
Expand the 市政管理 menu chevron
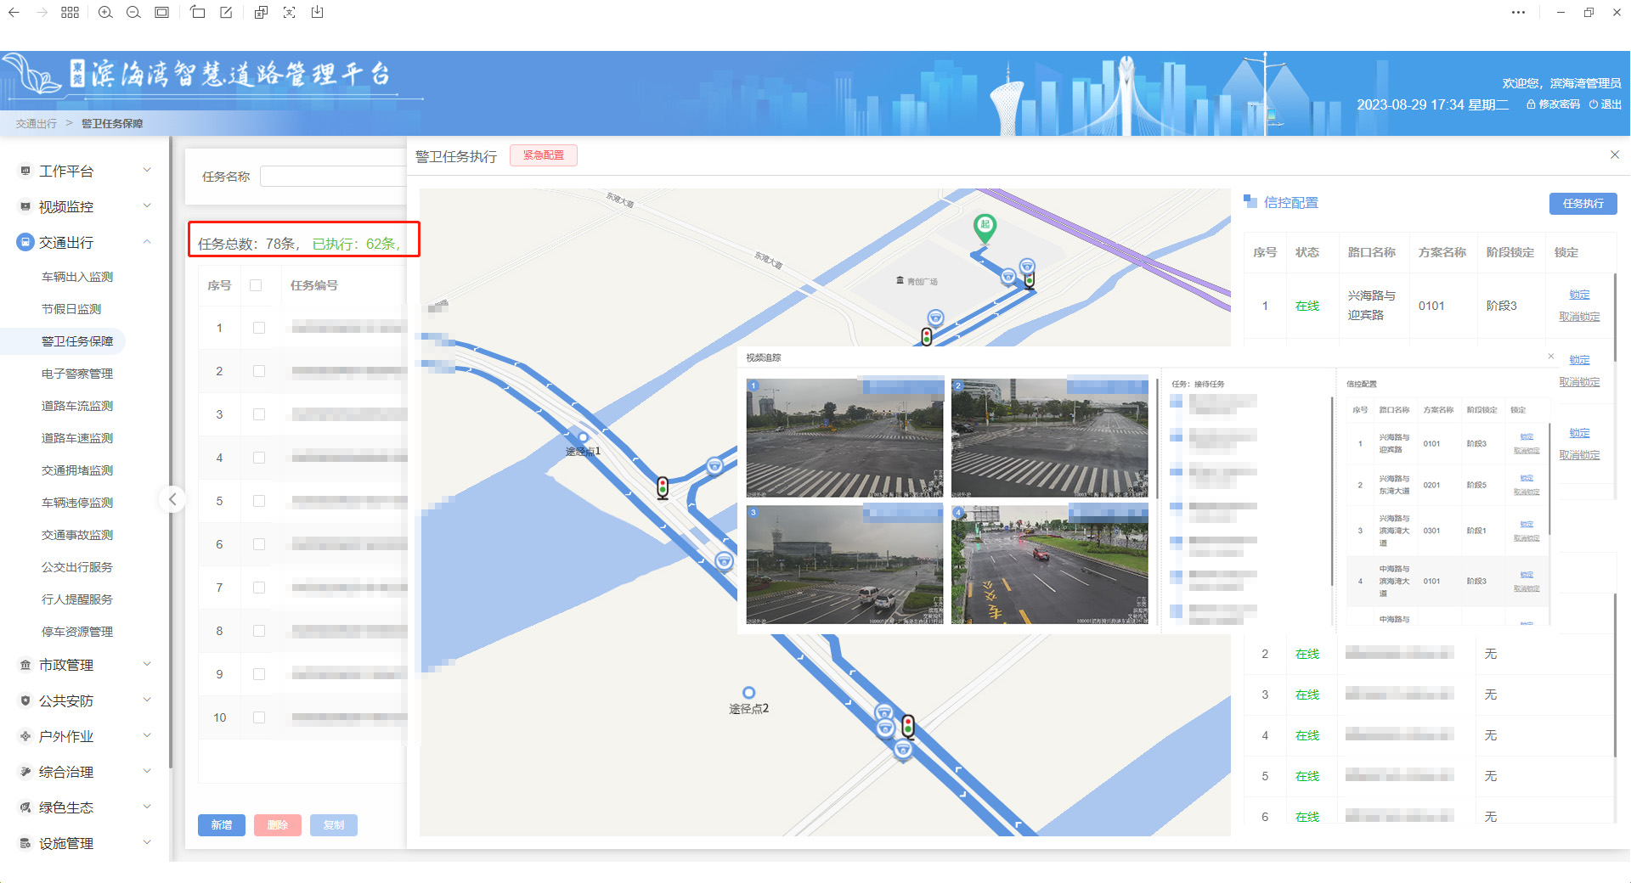(147, 664)
